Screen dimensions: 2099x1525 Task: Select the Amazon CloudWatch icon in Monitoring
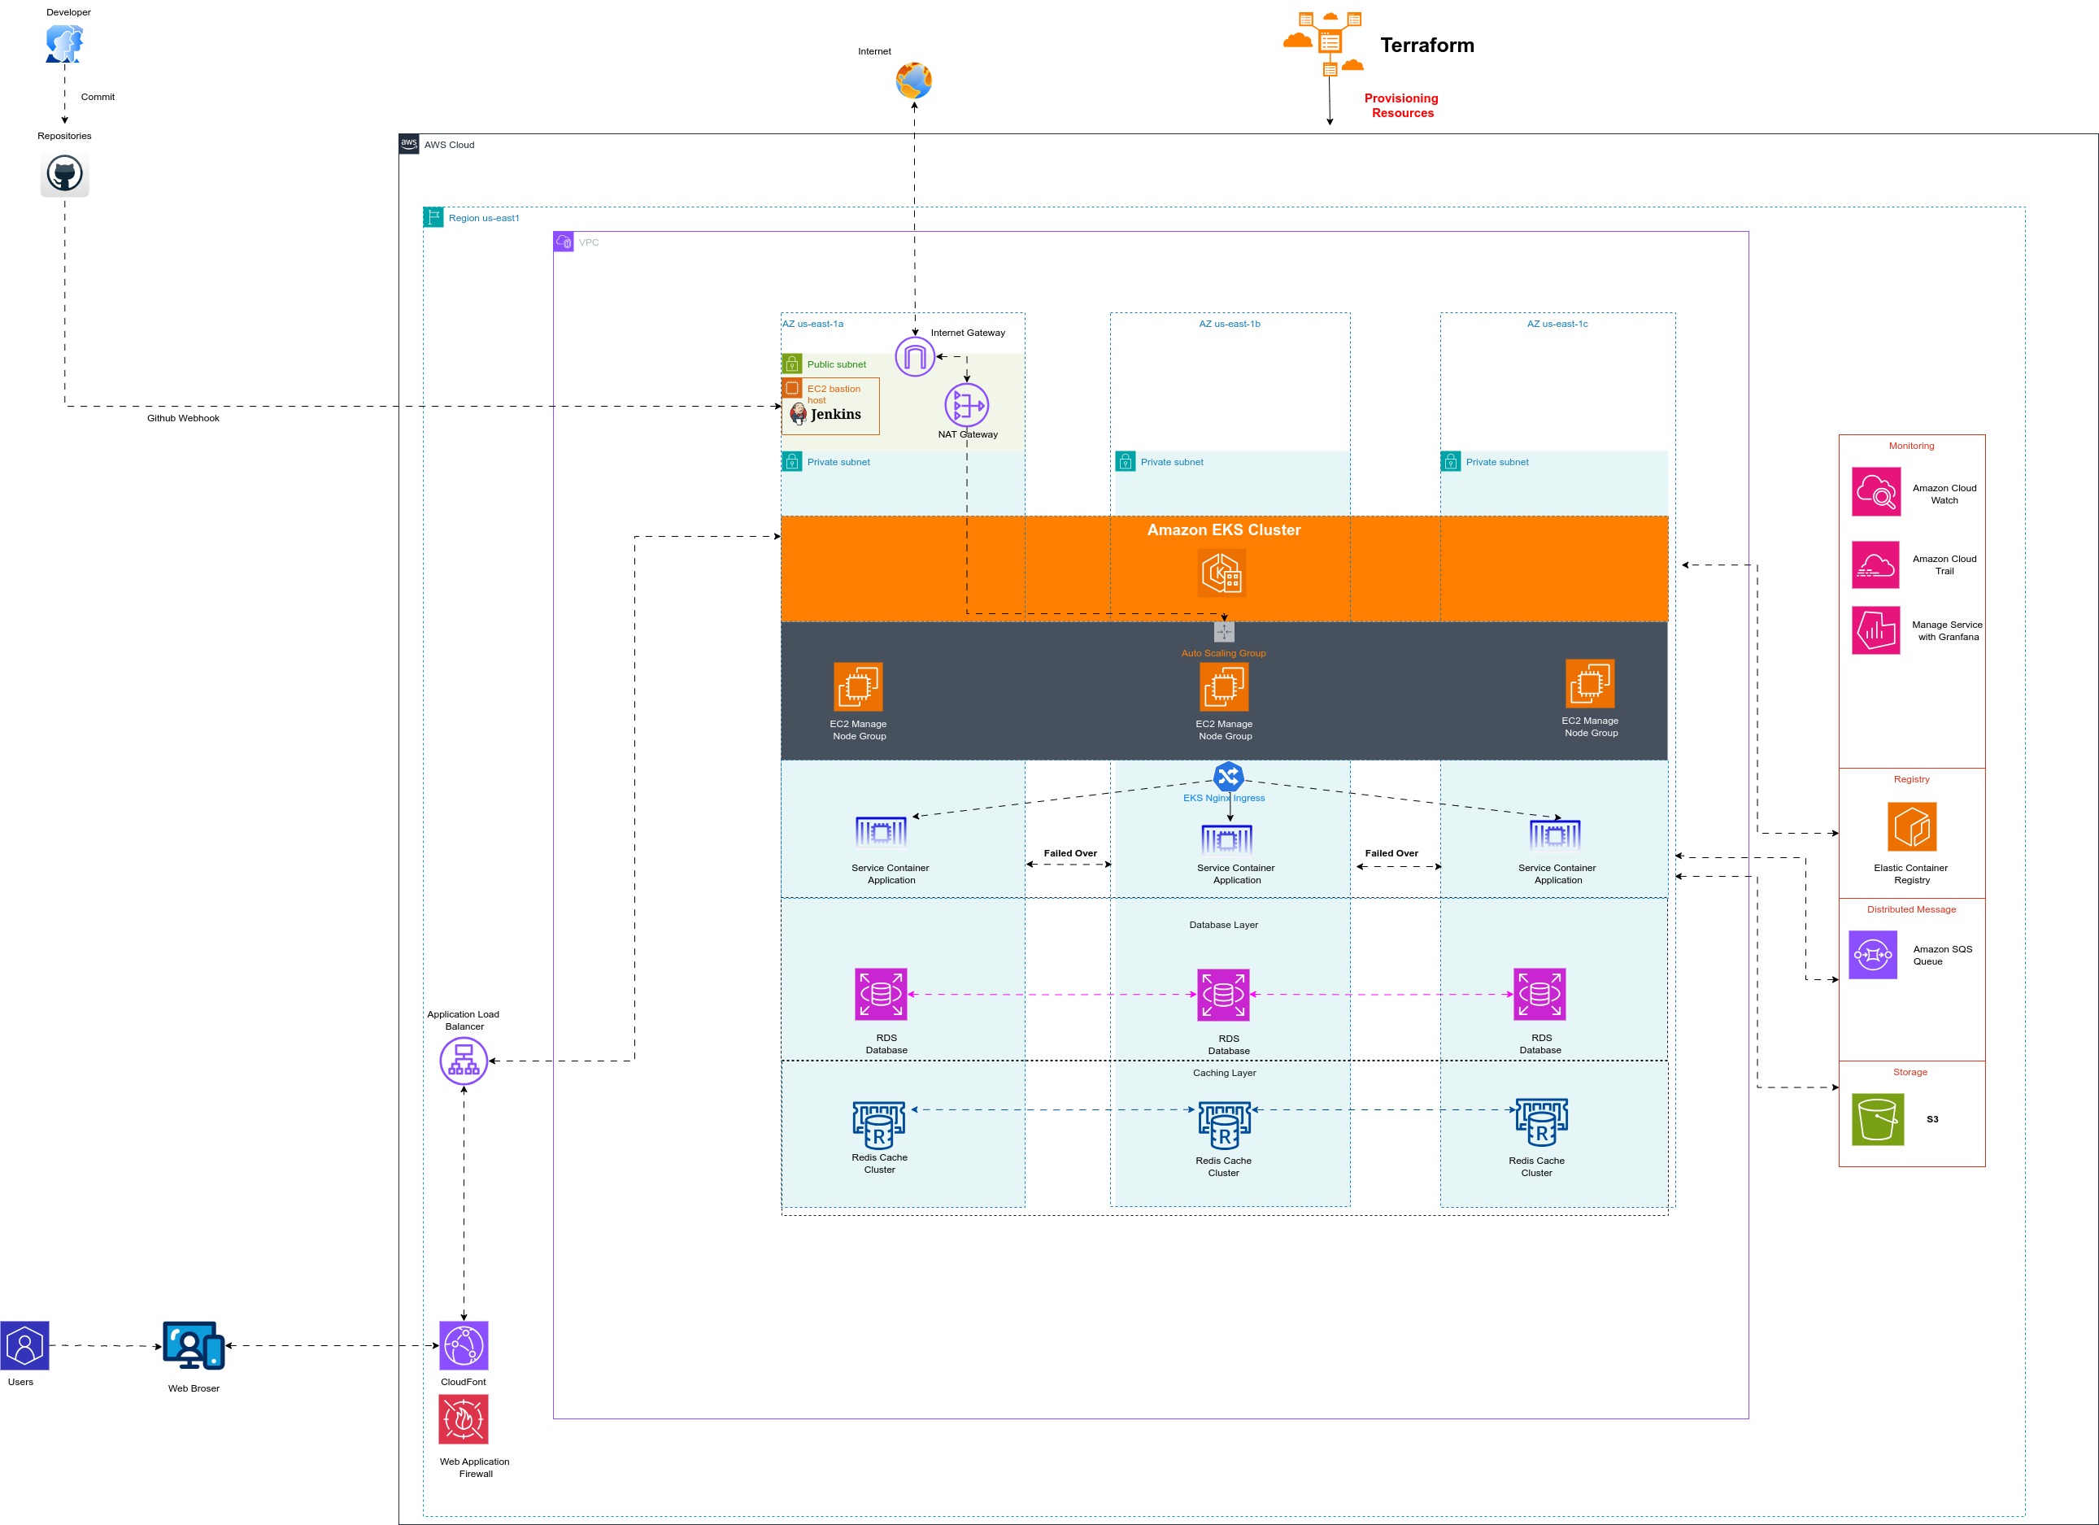[1876, 491]
